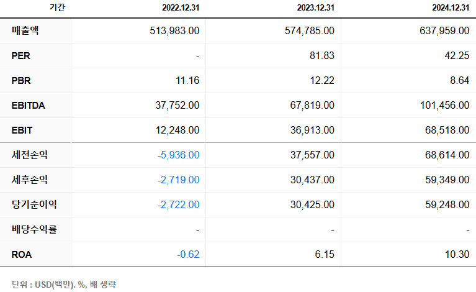Click the 세후손익 value 30,437.00
The image size is (476, 292).
click(312, 180)
